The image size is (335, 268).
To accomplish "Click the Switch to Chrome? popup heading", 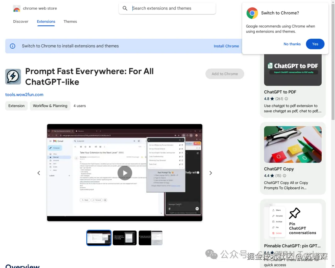I will point(280,13).
